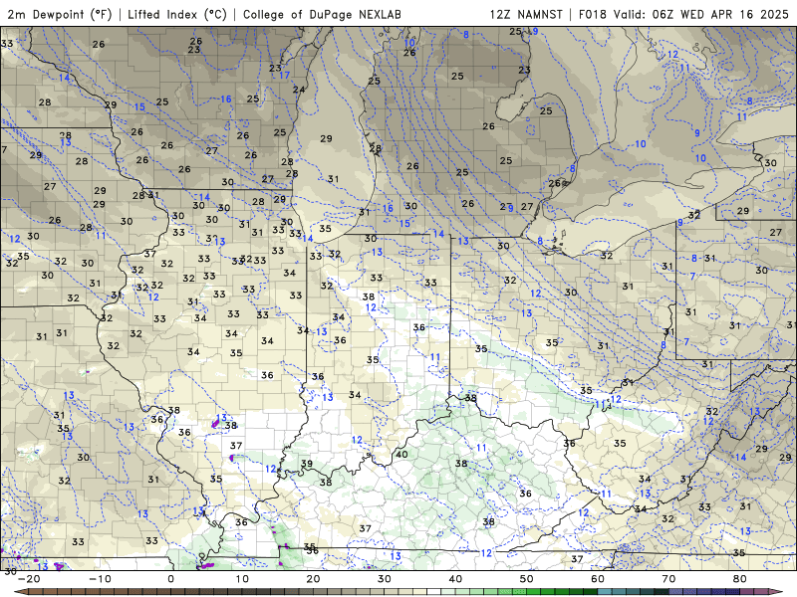Screen dimensions: 797x597
Task: Click 'College of DuPage NEXLAB' header text
Action: tap(322, 14)
